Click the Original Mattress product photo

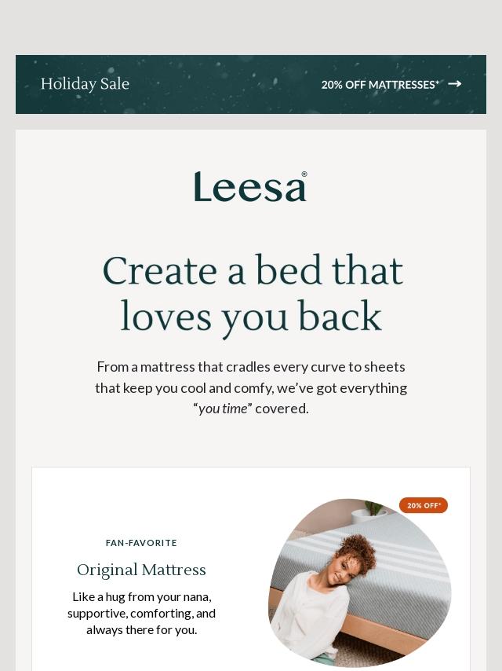pos(359,583)
